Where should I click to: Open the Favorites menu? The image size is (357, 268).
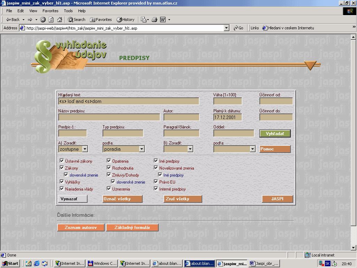(x=50, y=11)
